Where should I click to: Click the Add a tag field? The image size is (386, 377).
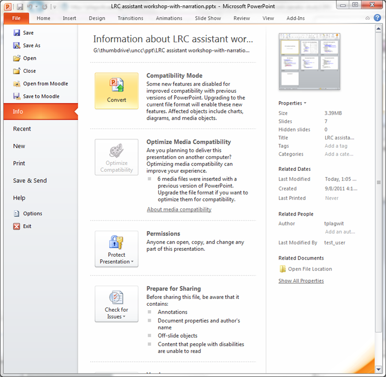point(336,146)
